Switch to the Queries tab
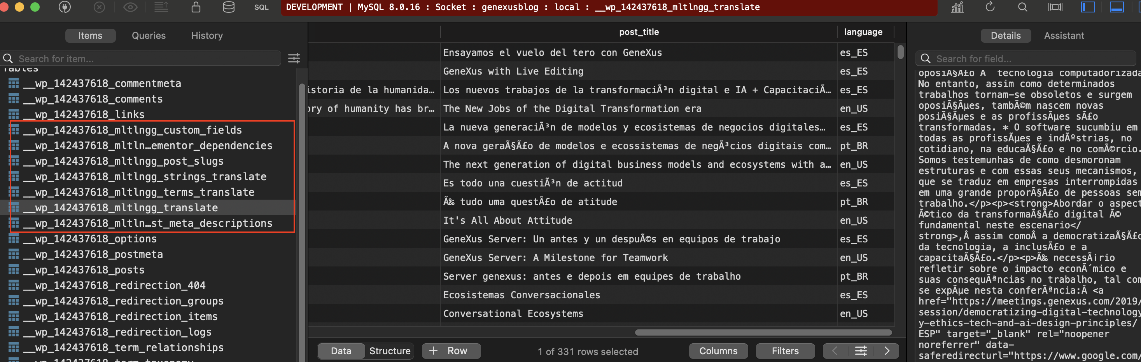 click(x=149, y=35)
